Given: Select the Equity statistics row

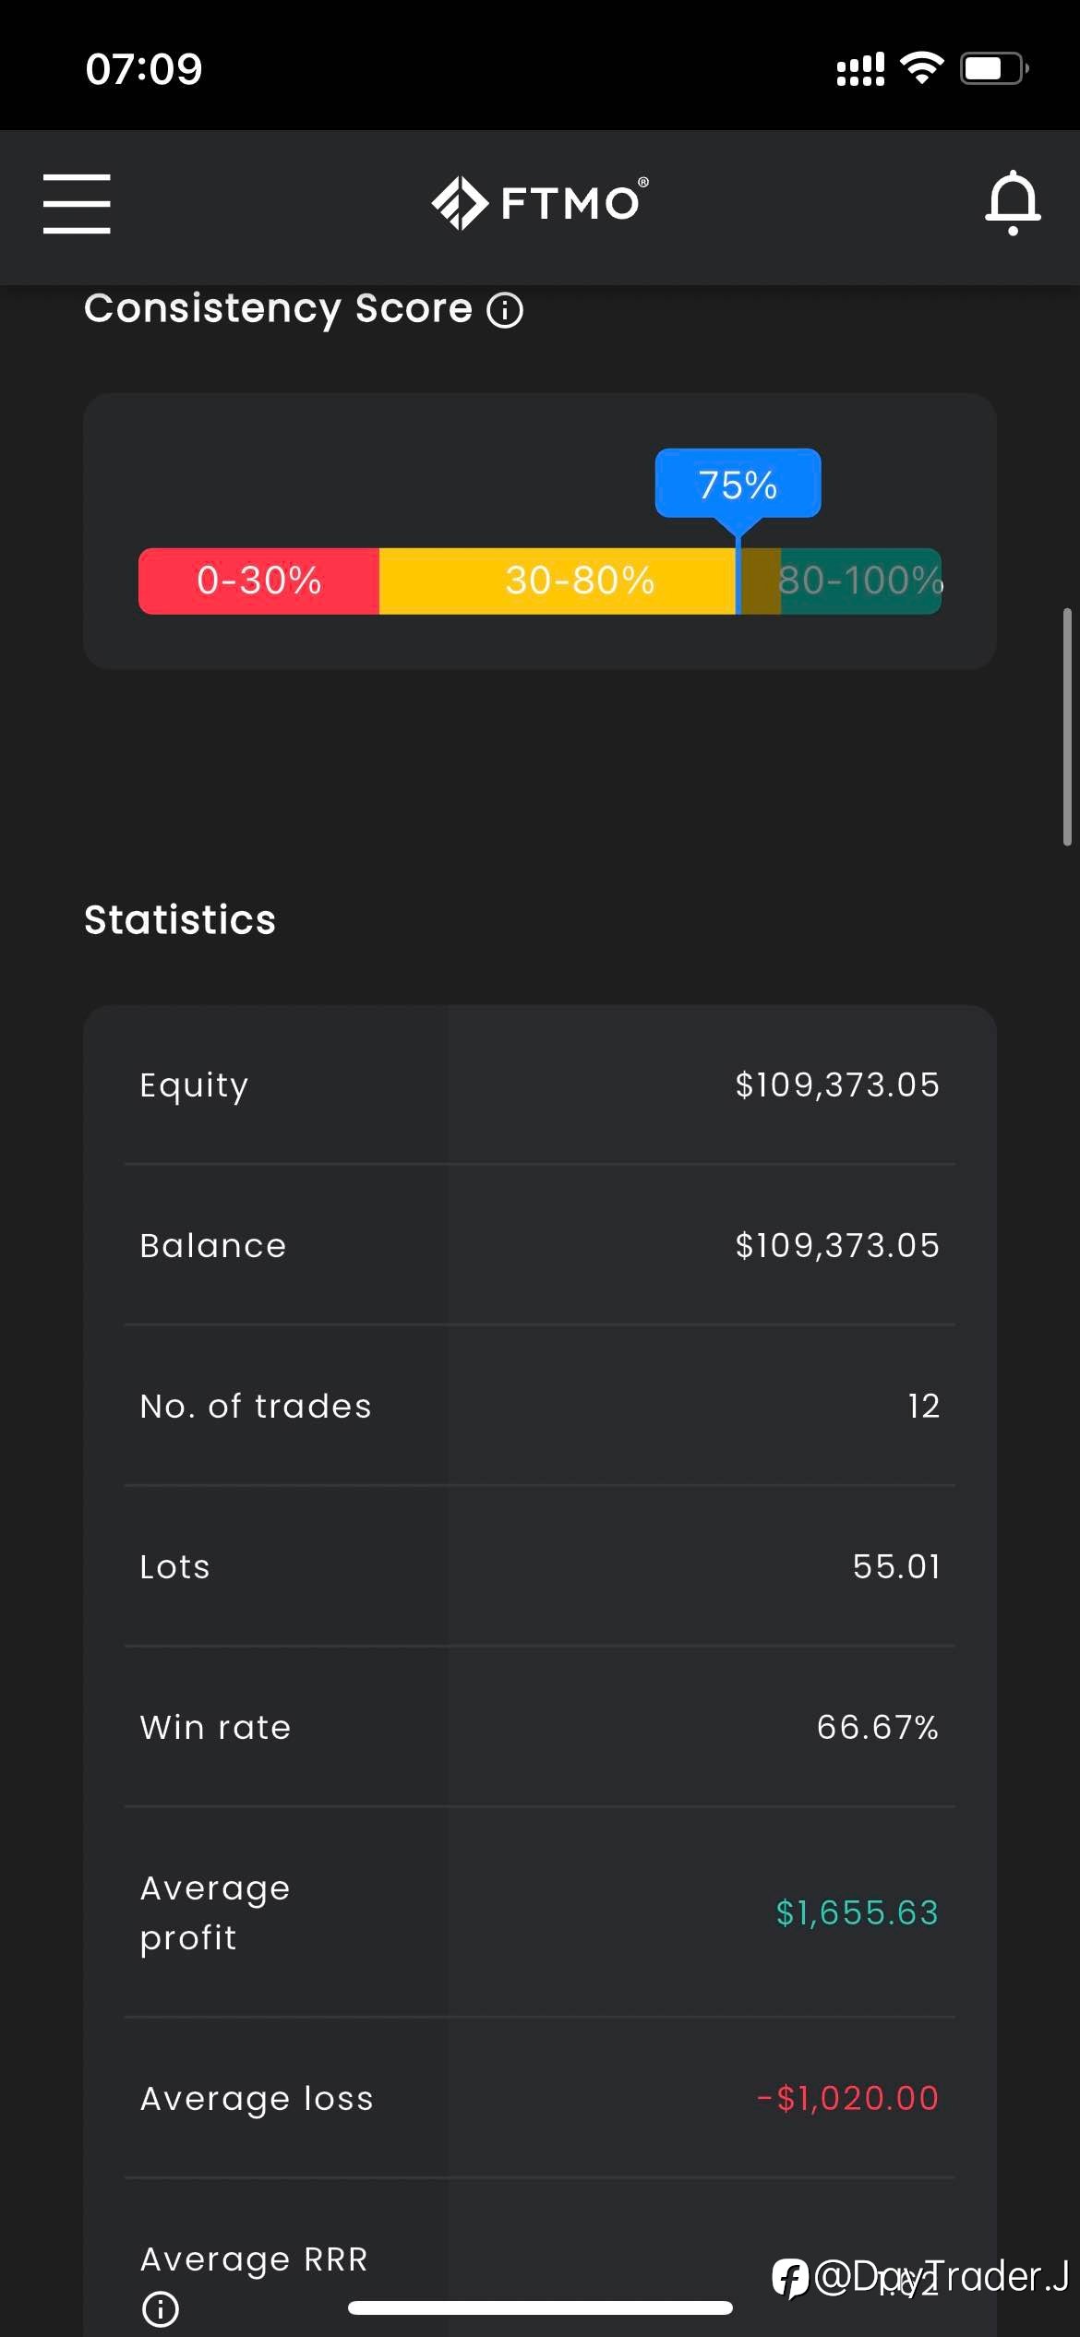Looking at the screenshot, I should [540, 1085].
